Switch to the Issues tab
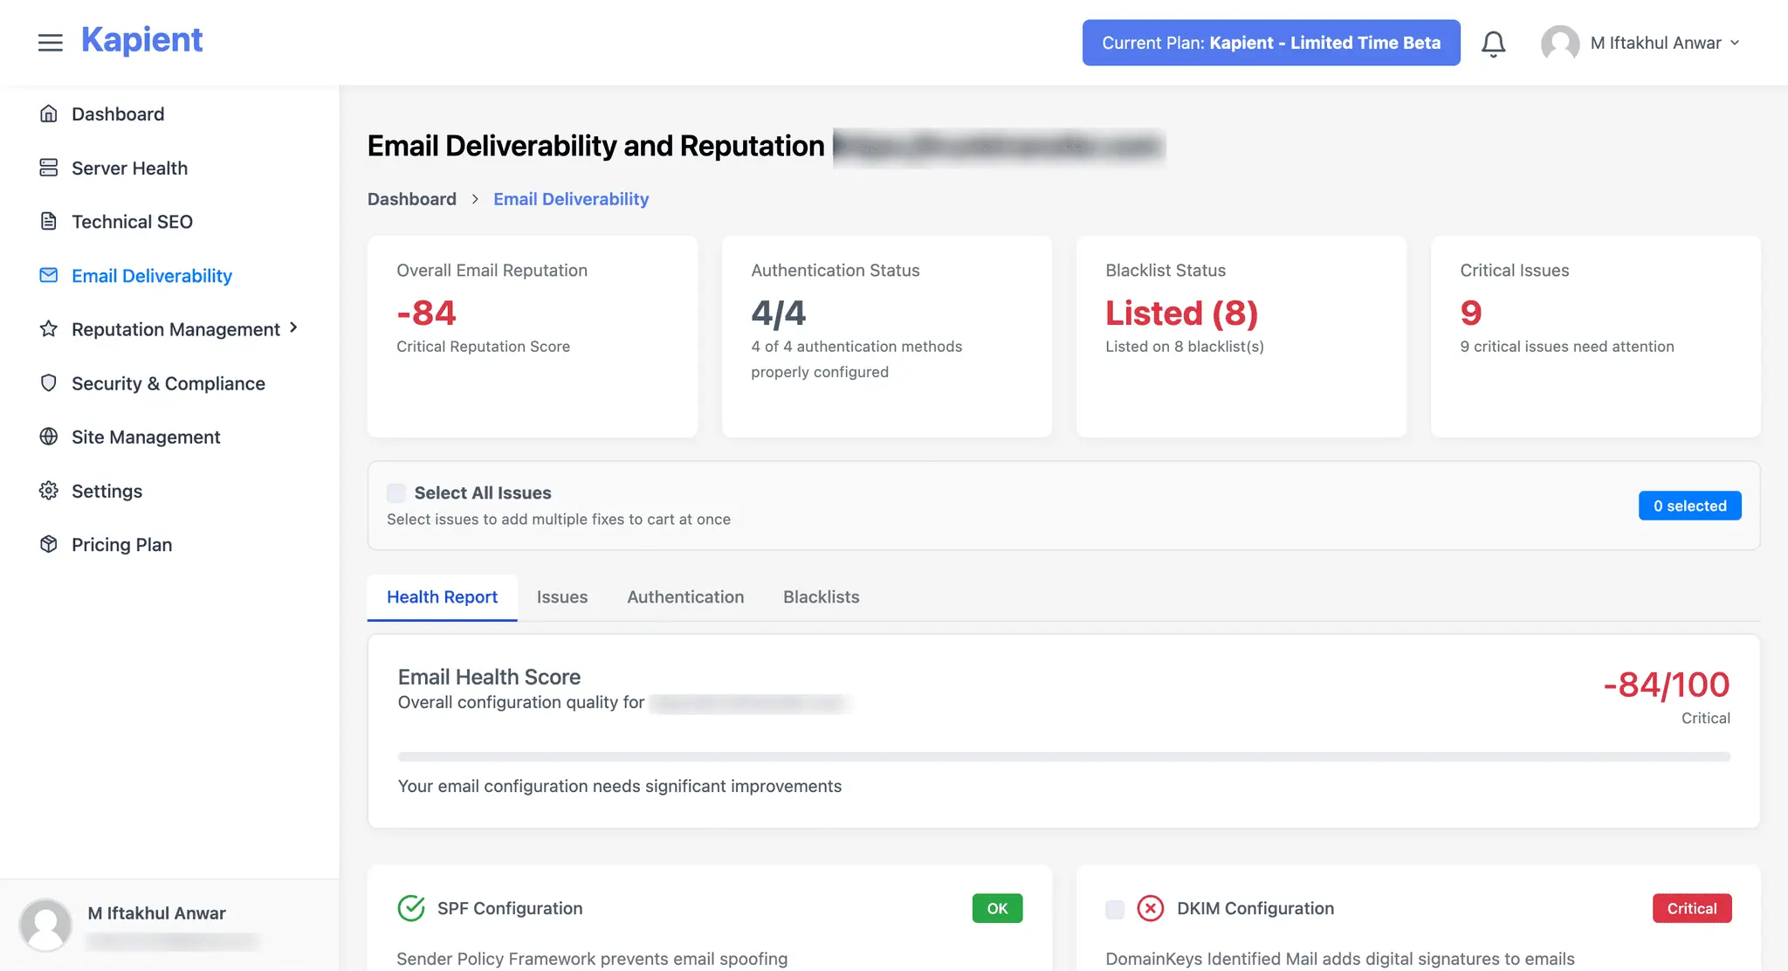Image resolution: width=1788 pixels, height=971 pixels. 562,597
